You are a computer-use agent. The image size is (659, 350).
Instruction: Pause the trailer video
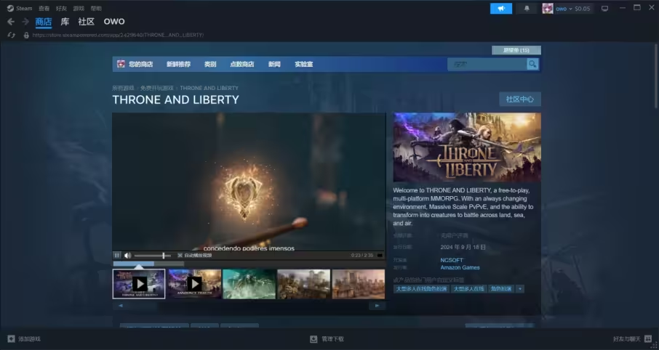point(117,255)
